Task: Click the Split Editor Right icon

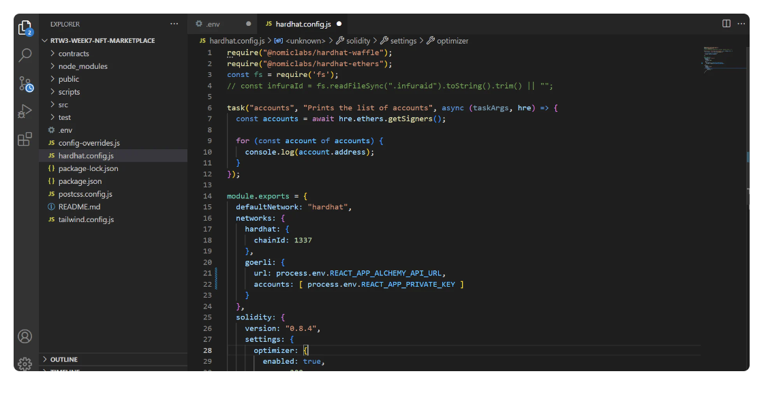Action: pyautogui.click(x=726, y=23)
